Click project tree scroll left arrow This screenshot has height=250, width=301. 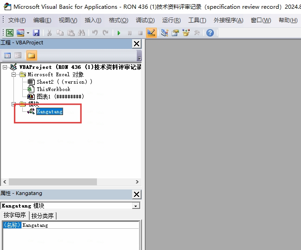point(5,182)
